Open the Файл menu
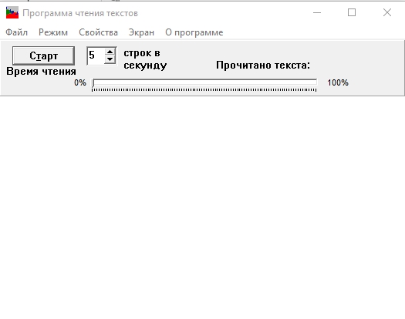The image size is (405, 319). [x=16, y=32]
